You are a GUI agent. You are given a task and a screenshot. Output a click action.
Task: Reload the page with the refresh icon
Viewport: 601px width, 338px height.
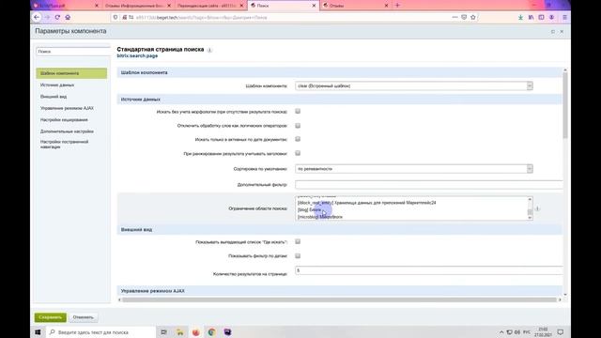pos(57,17)
